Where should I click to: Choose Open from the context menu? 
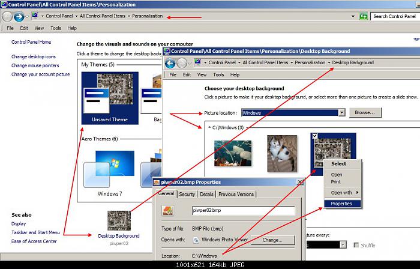coord(337,175)
